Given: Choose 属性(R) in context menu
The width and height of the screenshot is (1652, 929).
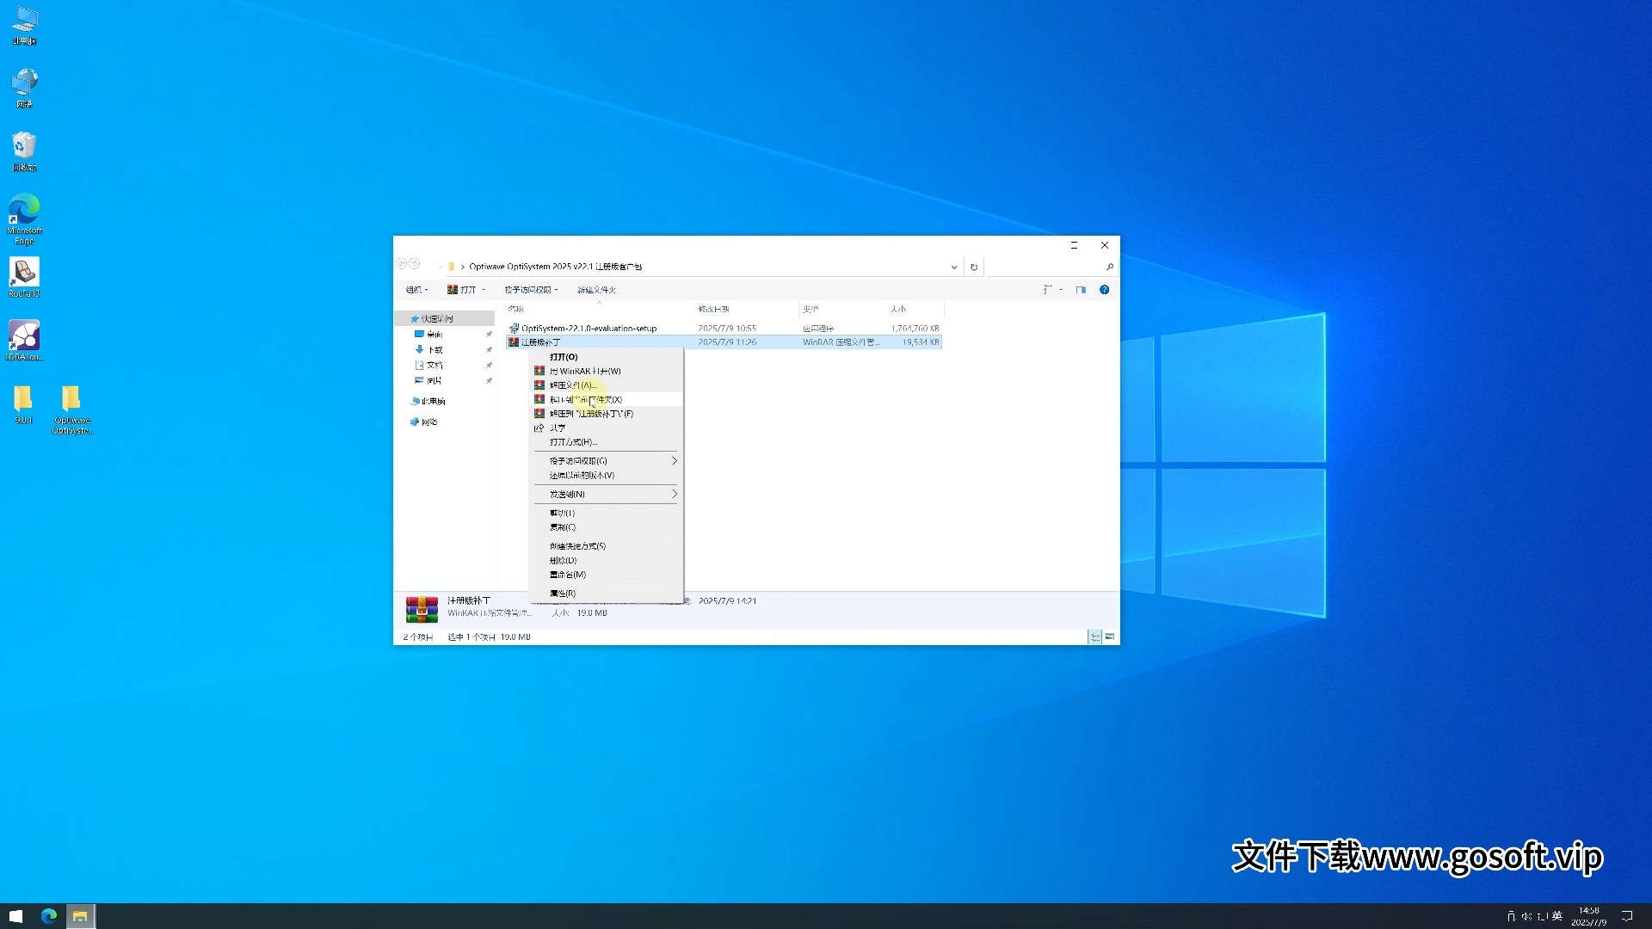Looking at the screenshot, I should [x=563, y=593].
